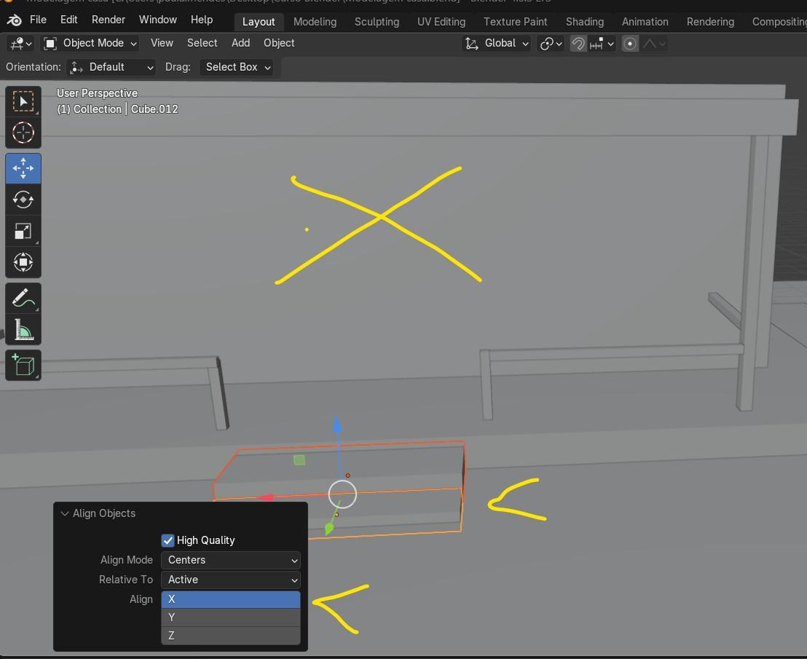Switch to the Rendering workspace tab

tap(710, 22)
